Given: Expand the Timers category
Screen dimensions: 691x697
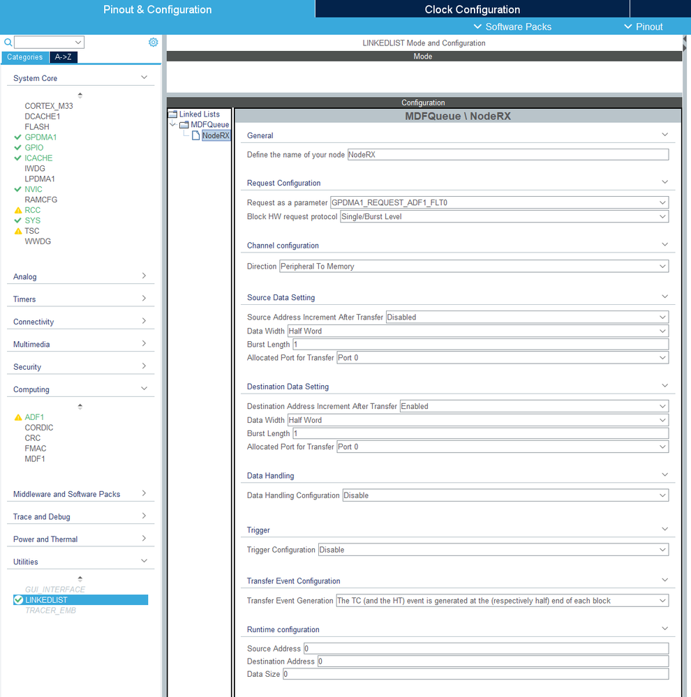Looking at the screenshot, I should (144, 299).
